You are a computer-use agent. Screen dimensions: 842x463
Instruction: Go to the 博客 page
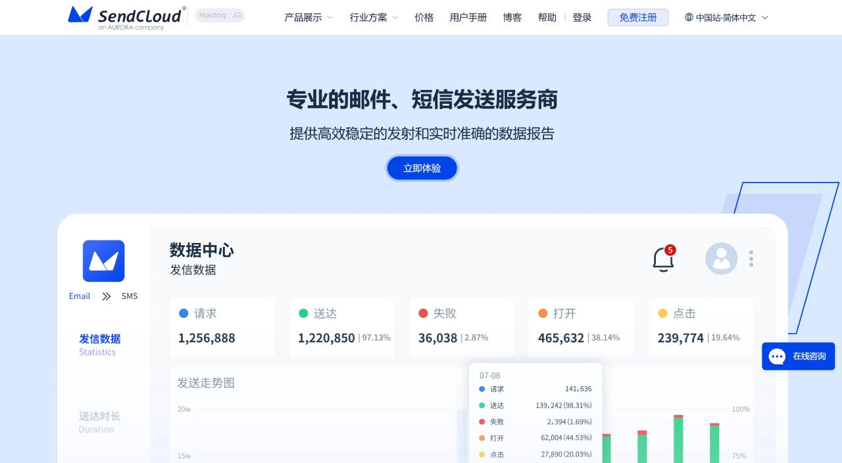pyautogui.click(x=512, y=18)
